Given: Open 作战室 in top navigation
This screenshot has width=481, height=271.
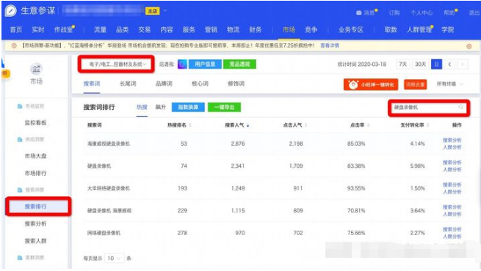Looking at the screenshot, I should coord(63,30).
